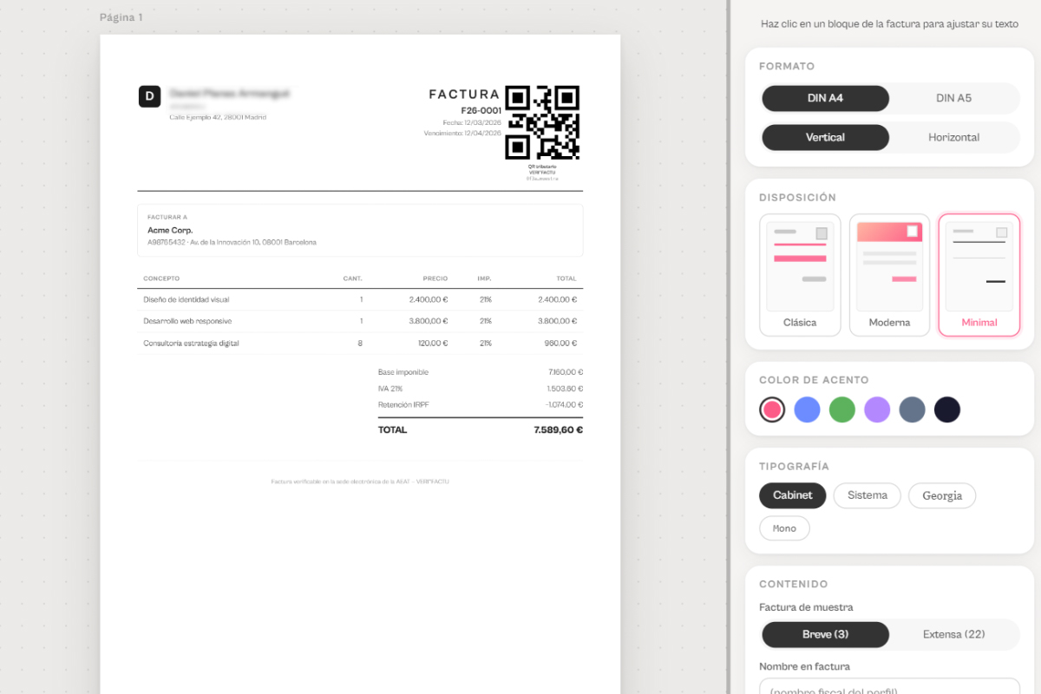This screenshot has height=694, width=1041.
Task: Select the Cabinet typography option
Action: [x=793, y=495]
